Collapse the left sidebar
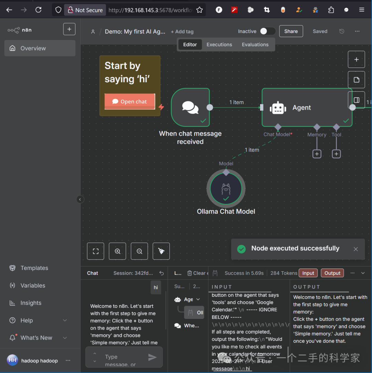This screenshot has height=373, width=372. [x=80, y=199]
